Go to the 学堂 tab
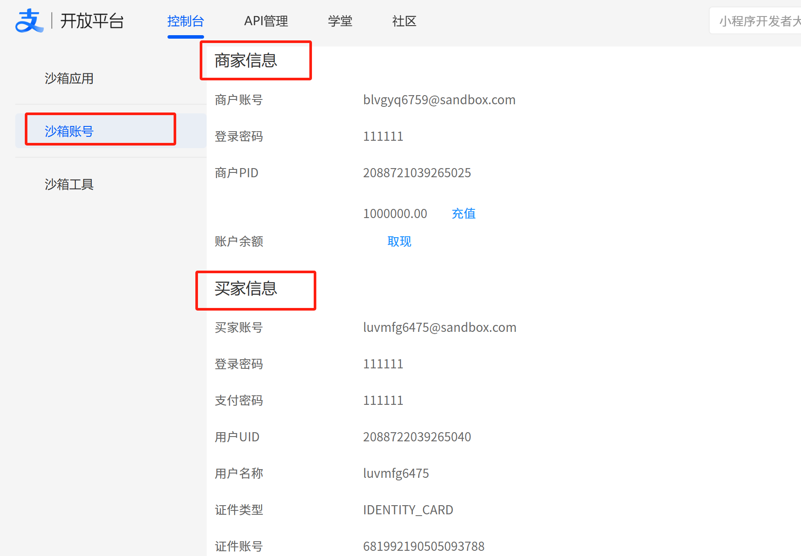Viewport: 801px width, 556px height. coord(340,21)
